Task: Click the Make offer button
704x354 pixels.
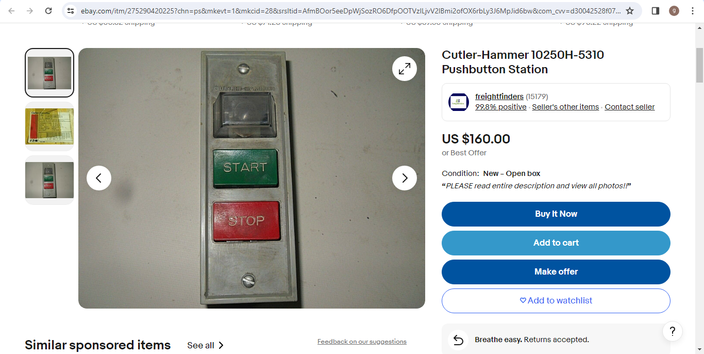Action: pyautogui.click(x=556, y=272)
